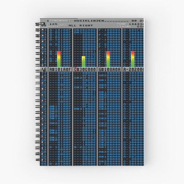
Task: Select cell B-20CA06 in channel 2
Action: pos(85,147)
